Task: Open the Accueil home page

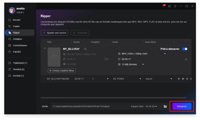Action: pos(16,20)
